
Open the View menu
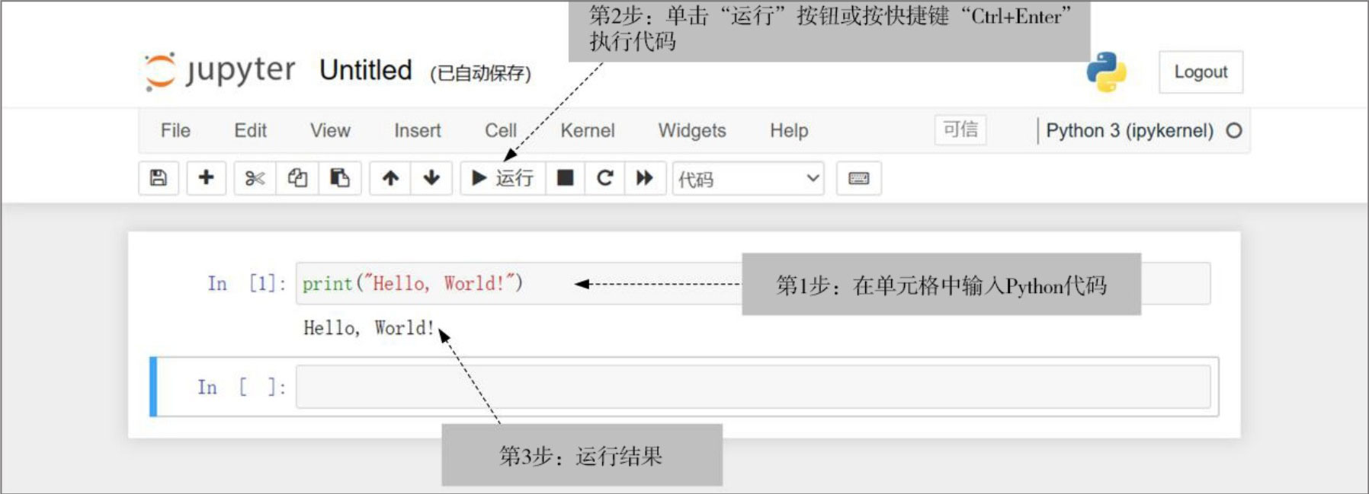click(x=330, y=131)
